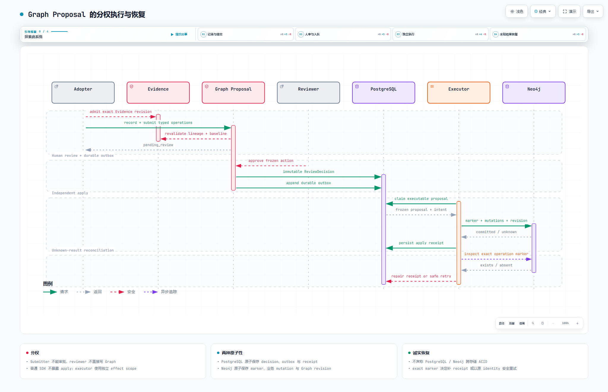Screen dimensions: 608x392
Task: Click the Executor activation bar
Action: point(459,243)
